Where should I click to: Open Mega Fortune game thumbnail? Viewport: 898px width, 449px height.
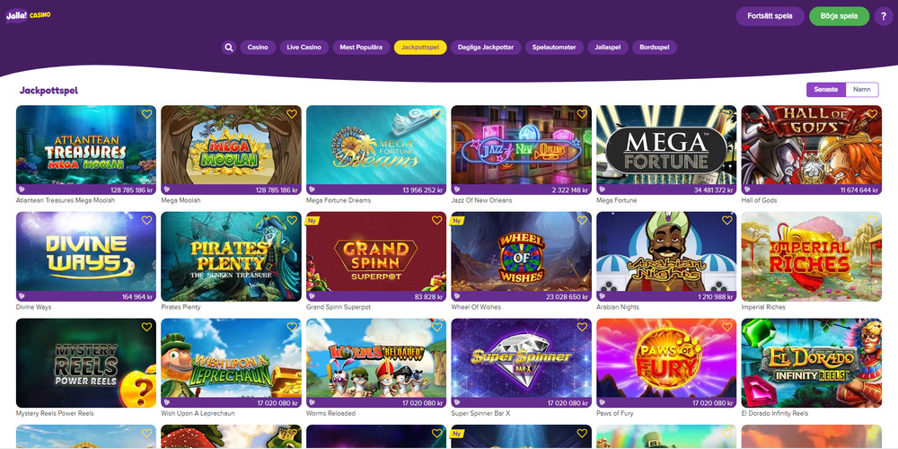(x=666, y=150)
